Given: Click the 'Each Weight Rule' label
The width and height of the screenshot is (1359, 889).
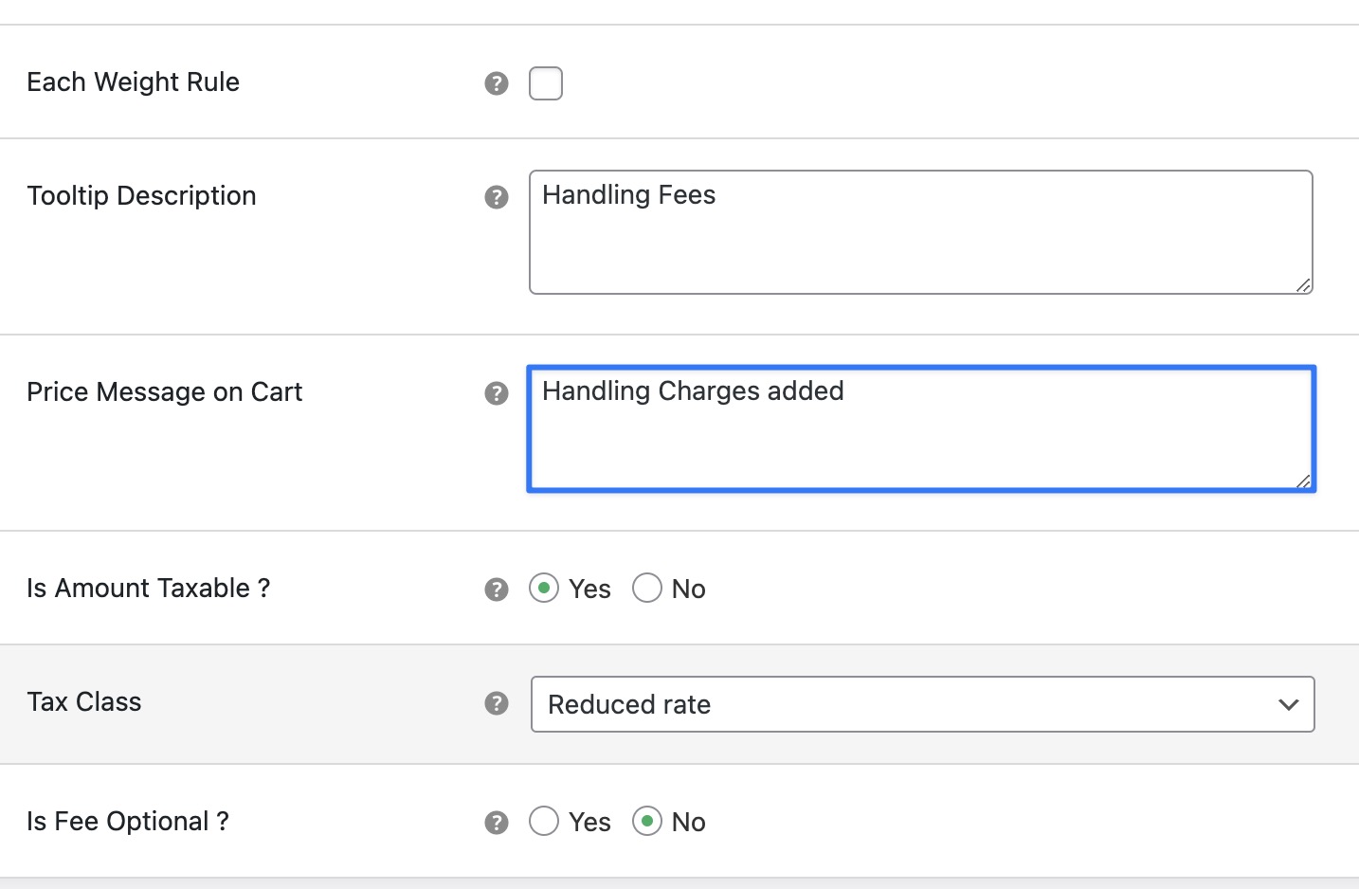Looking at the screenshot, I should 133,82.
